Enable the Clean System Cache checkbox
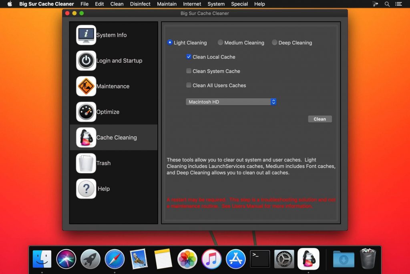Screen dimensions: 410x274 tap(189, 71)
